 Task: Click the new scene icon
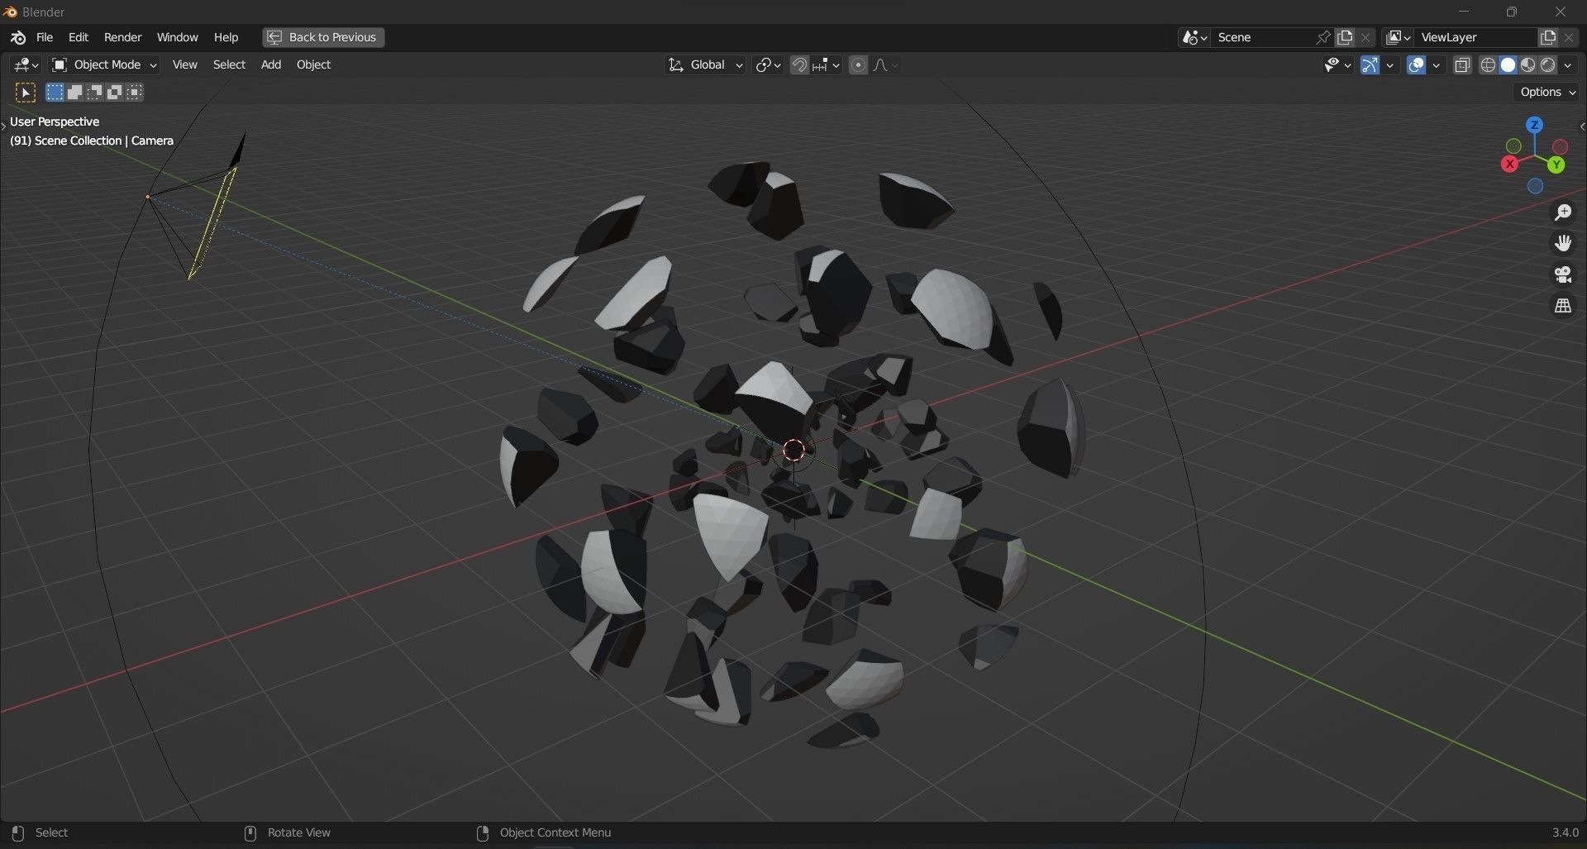[1345, 37]
